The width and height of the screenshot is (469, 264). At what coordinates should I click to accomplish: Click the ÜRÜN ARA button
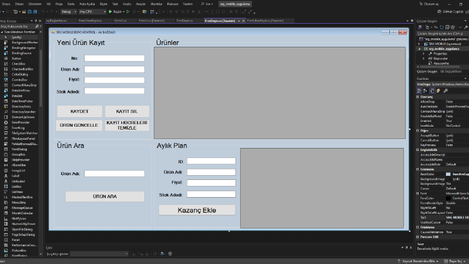[x=105, y=197]
